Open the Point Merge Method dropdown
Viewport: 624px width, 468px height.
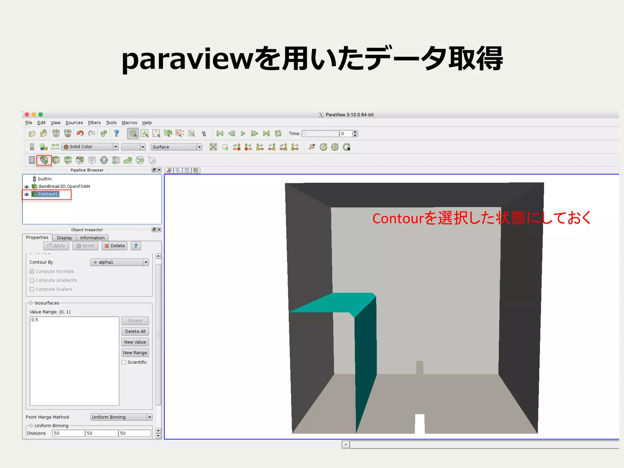pos(121,417)
